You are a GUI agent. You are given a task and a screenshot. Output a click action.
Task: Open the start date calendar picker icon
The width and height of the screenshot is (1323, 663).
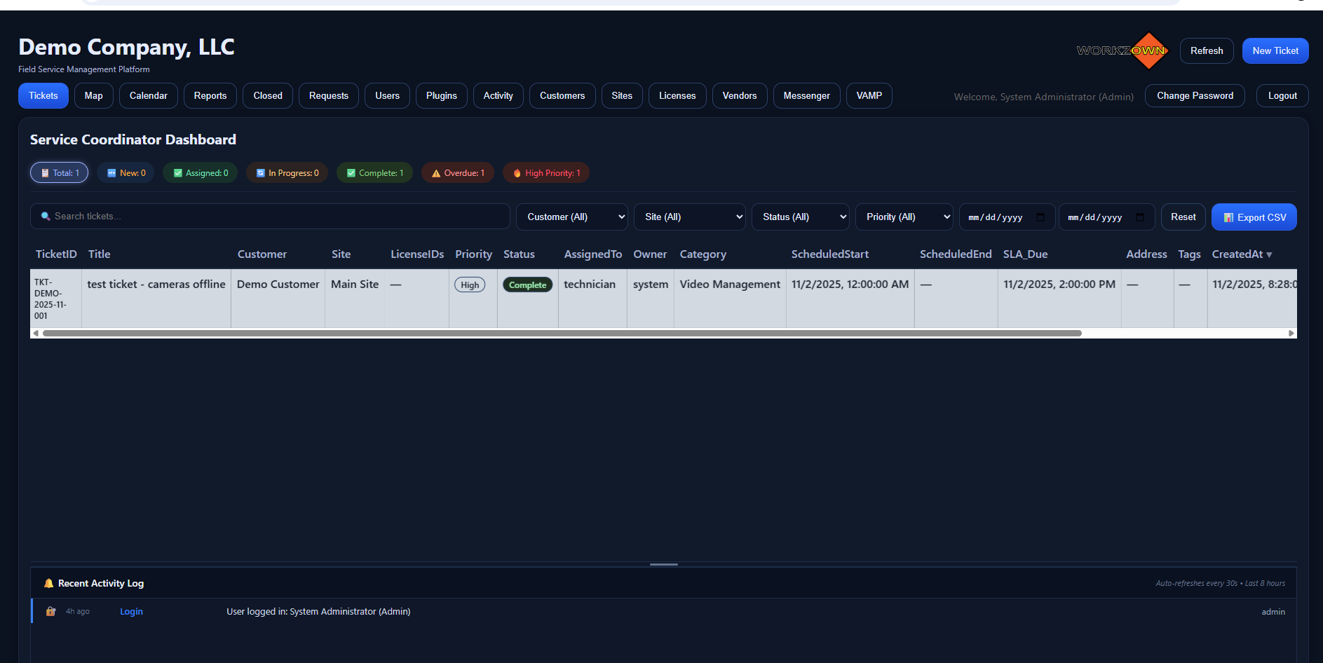pyautogui.click(x=1040, y=217)
